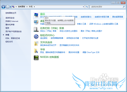Click 自定义「开始」菜单 link
Viewport: 127px width, 92px height.
[x=48, y=31]
